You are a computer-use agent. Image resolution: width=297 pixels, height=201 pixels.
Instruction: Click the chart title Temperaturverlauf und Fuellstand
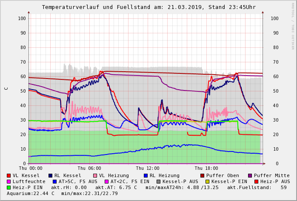(x=148, y=7)
